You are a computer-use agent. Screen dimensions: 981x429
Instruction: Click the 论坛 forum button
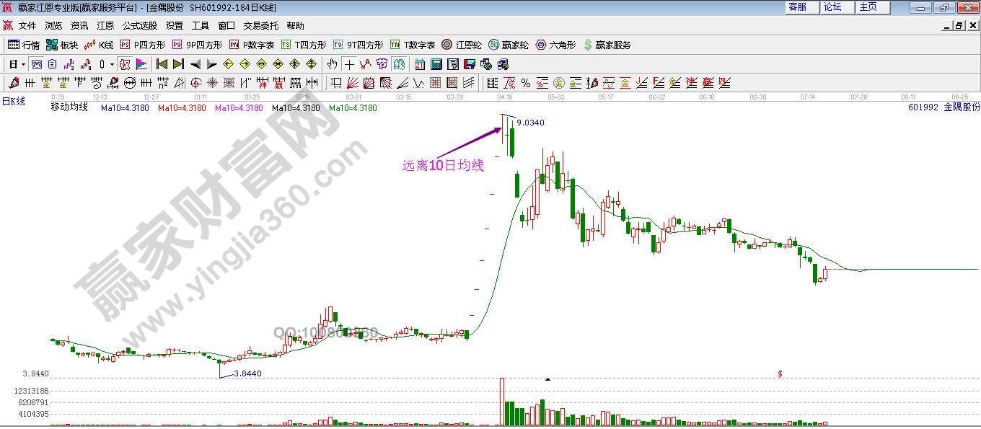pos(833,7)
